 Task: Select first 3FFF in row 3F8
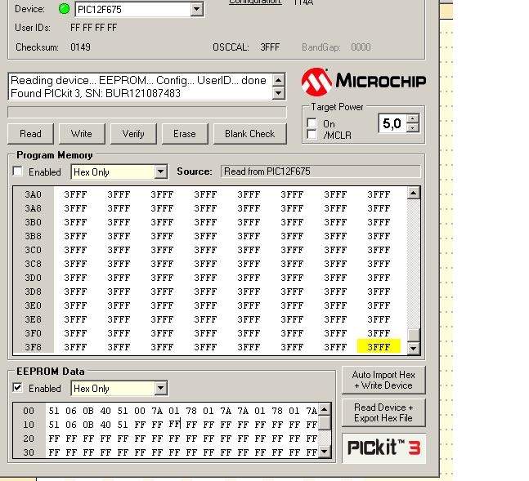75,347
